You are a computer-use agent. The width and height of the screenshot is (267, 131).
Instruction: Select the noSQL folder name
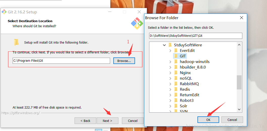[x=186, y=78]
